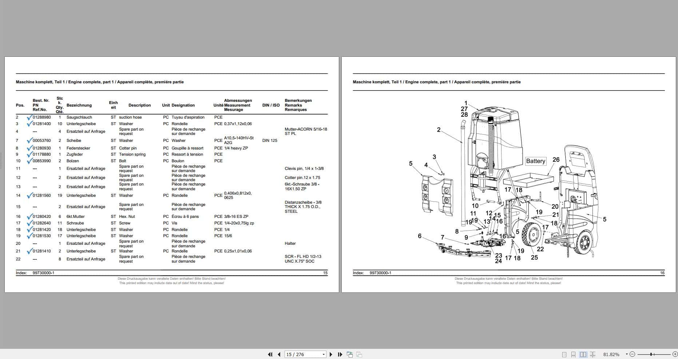678x359 pixels.
Task: Go back to the previous page
Action: tap(279, 354)
